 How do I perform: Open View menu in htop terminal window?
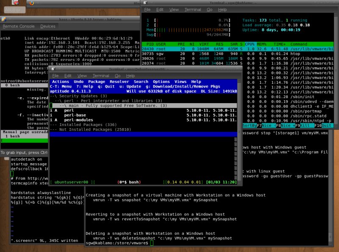tap(174, 9)
